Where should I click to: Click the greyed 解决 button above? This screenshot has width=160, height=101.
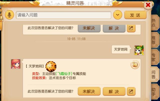point(114,28)
